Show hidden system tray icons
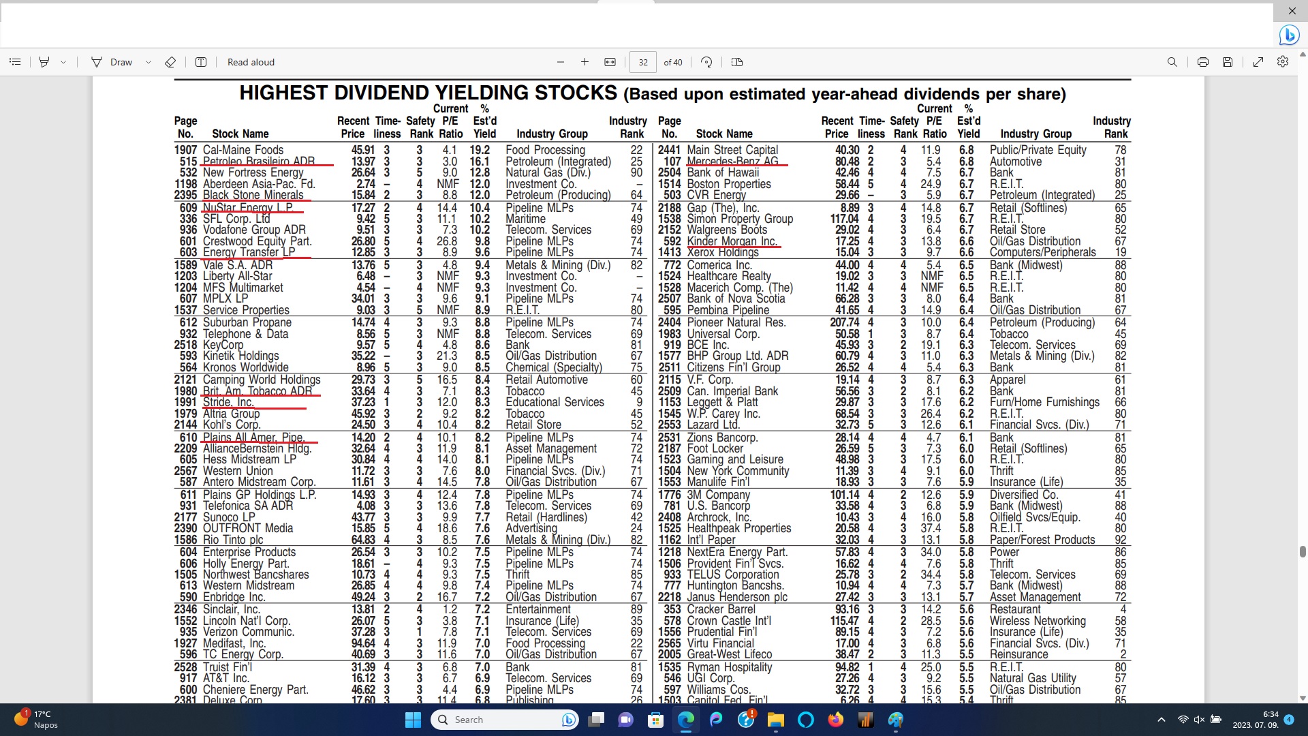Screen dimensions: 1308x736 [x=1161, y=720]
